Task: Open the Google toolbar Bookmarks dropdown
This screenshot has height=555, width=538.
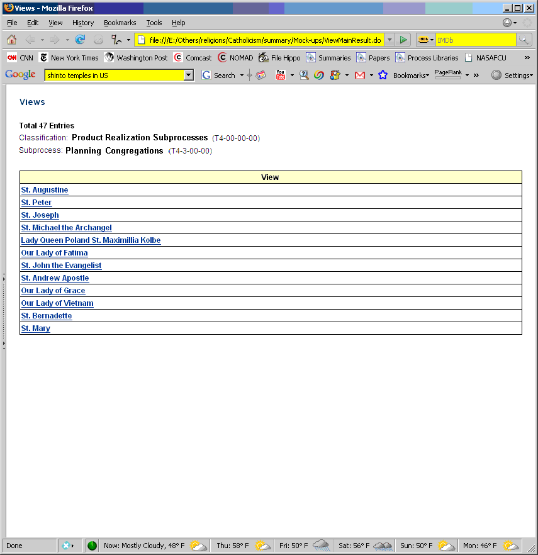Action: click(x=411, y=75)
